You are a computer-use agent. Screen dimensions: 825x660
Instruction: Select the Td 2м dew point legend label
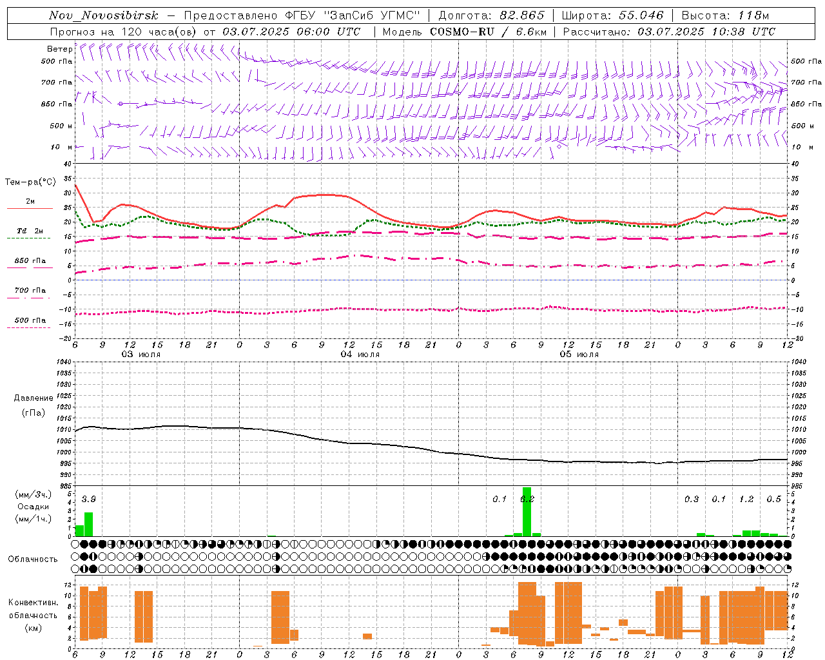pos(30,231)
